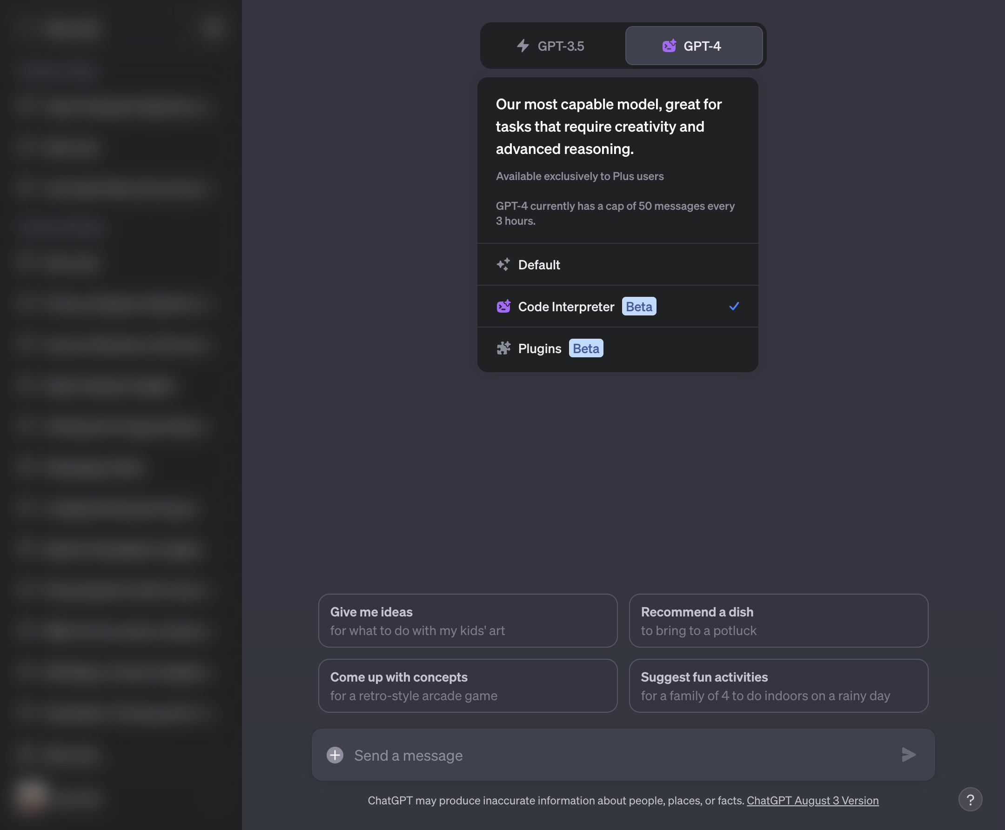Click 'Available exclusively to Plus users' text
This screenshot has height=830, width=1005.
[x=579, y=176]
